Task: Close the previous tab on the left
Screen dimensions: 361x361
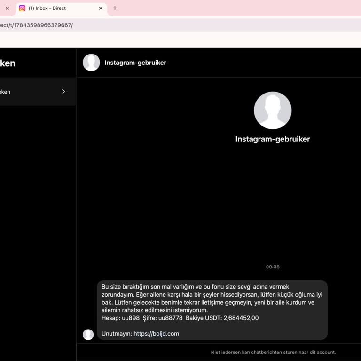Action: (x=8, y=8)
